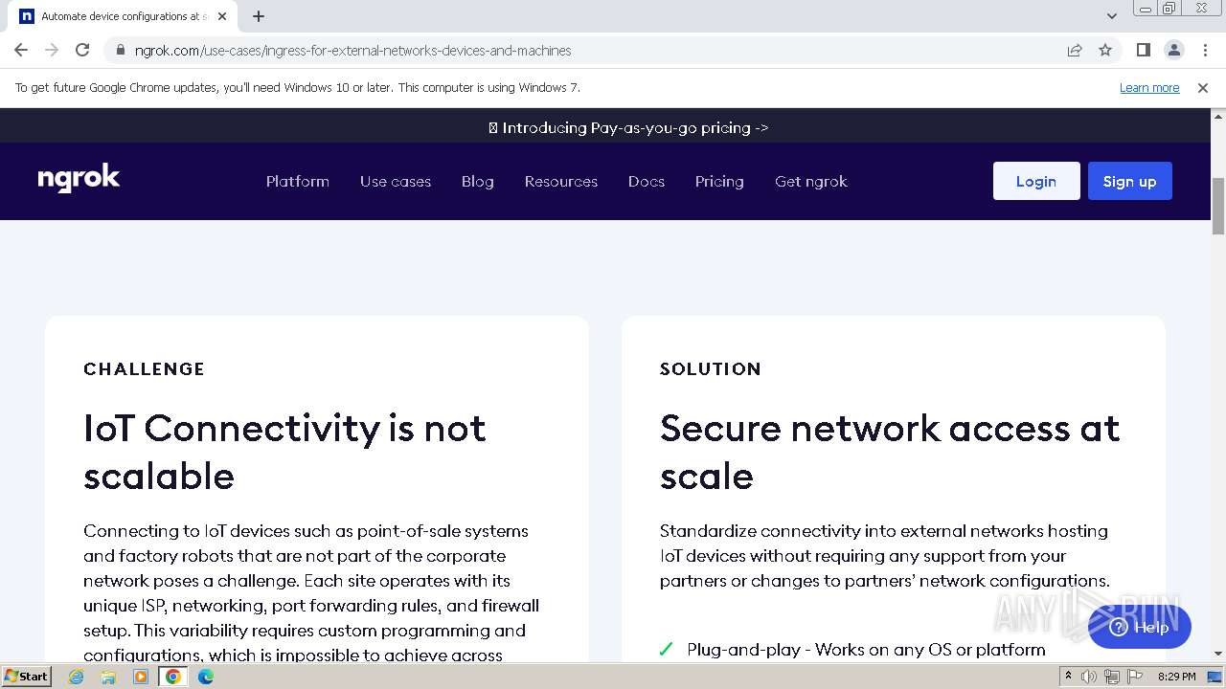Reload the current page
The width and height of the screenshot is (1226, 689).
point(82,51)
